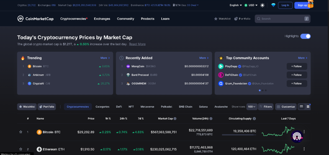Click Arbitrum icon in Trending
The image size is (329, 155).
click(29, 75)
